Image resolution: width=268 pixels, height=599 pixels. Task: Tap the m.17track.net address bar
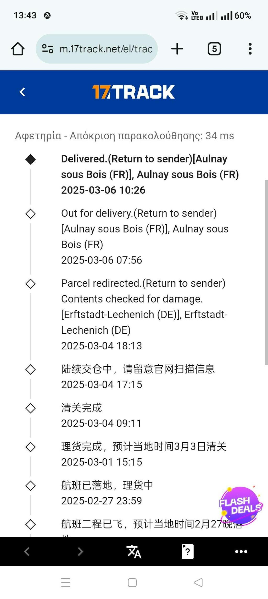[x=105, y=49]
